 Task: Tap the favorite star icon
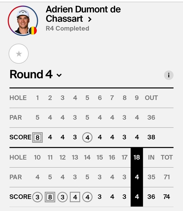tap(19, 54)
